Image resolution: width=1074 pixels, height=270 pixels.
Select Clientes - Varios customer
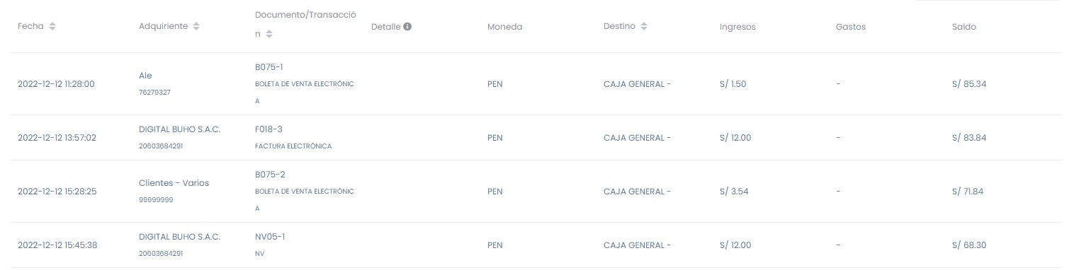[174, 183]
